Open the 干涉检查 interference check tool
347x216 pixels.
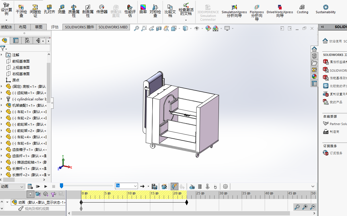point(21,11)
